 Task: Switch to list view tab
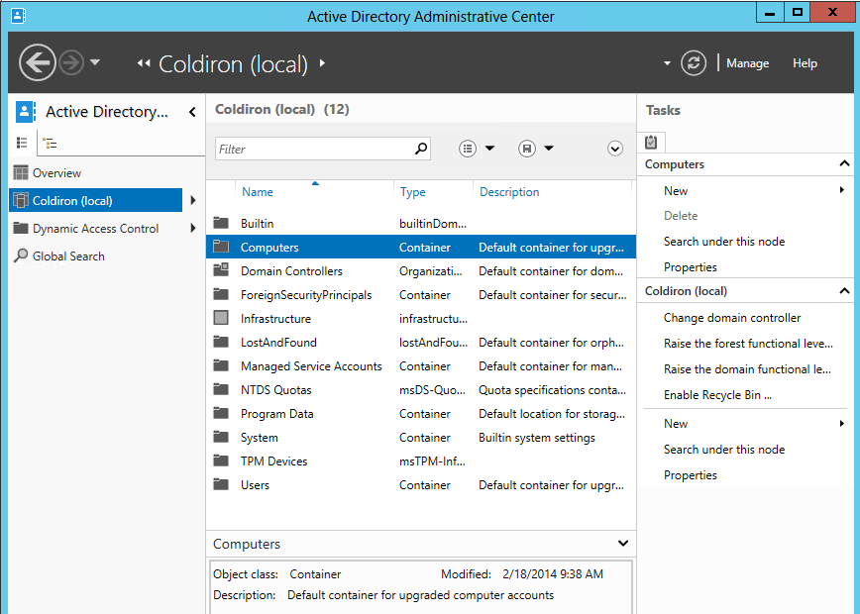pos(22,143)
